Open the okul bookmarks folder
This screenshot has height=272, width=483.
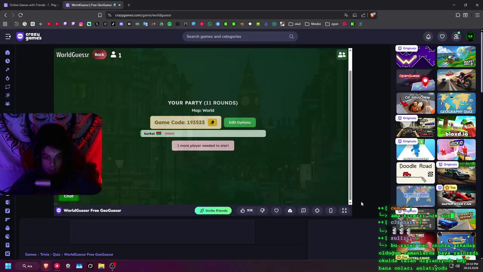click(295, 24)
